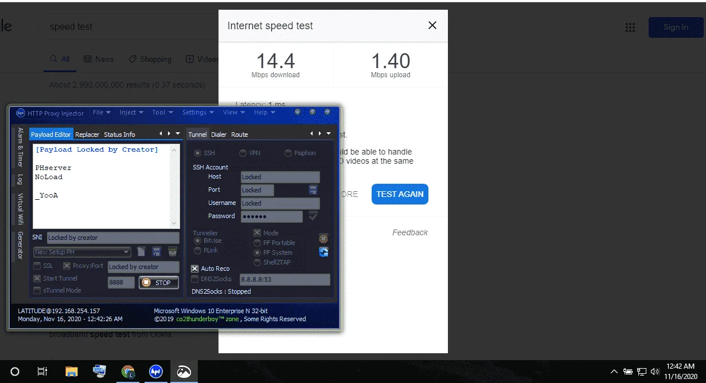706x383 pixels.
Task: Open the Generator side panel
Action: click(20, 245)
